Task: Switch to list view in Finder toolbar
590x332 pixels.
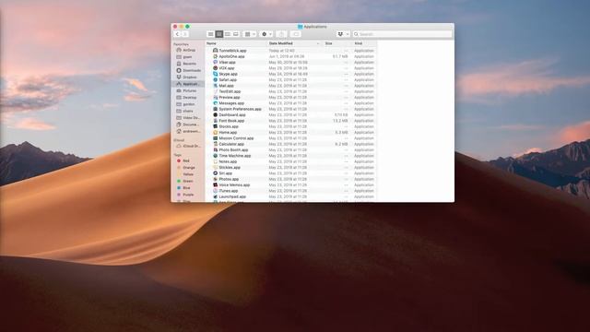Action: [x=219, y=34]
